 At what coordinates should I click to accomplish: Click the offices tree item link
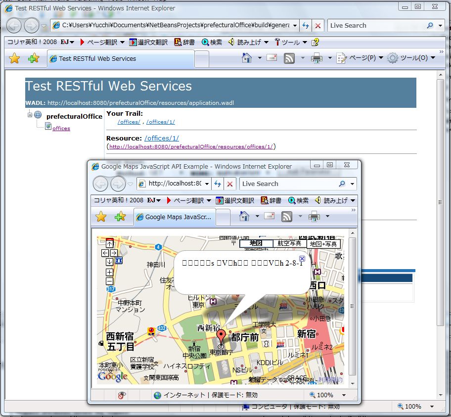click(x=61, y=128)
